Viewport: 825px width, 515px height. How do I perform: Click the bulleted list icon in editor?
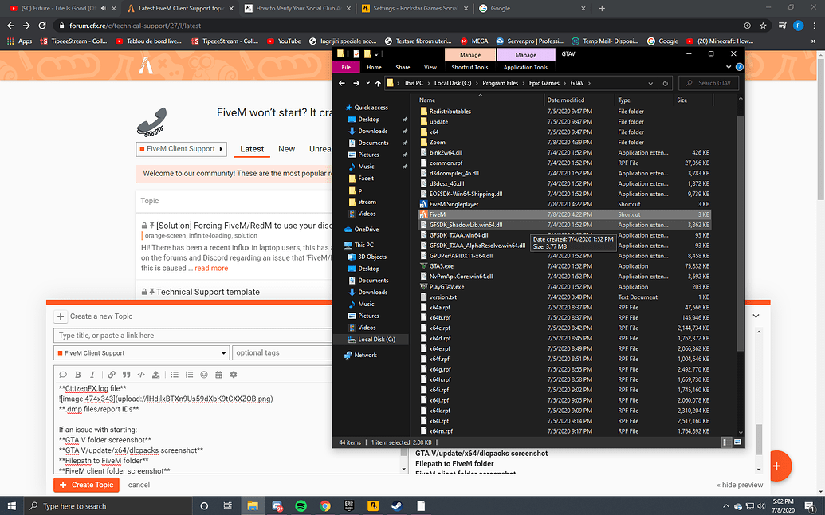(175, 375)
